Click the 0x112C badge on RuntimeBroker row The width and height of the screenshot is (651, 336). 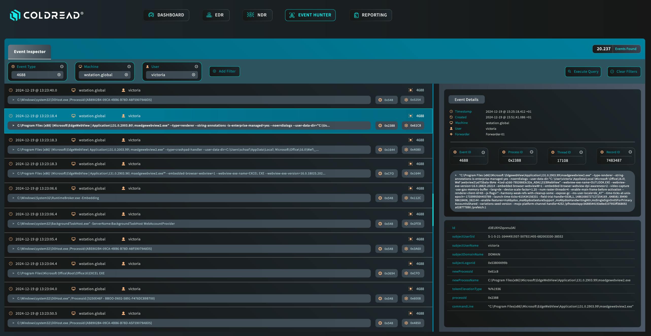(413, 198)
